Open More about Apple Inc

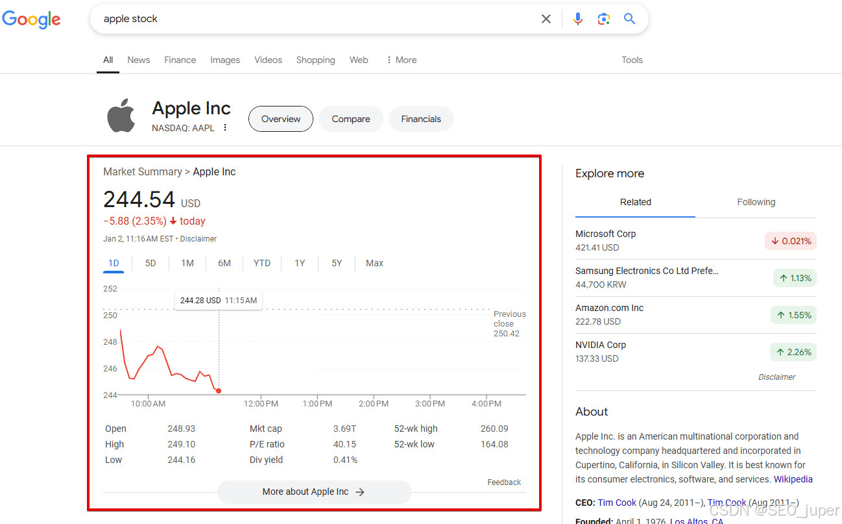click(x=315, y=492)
